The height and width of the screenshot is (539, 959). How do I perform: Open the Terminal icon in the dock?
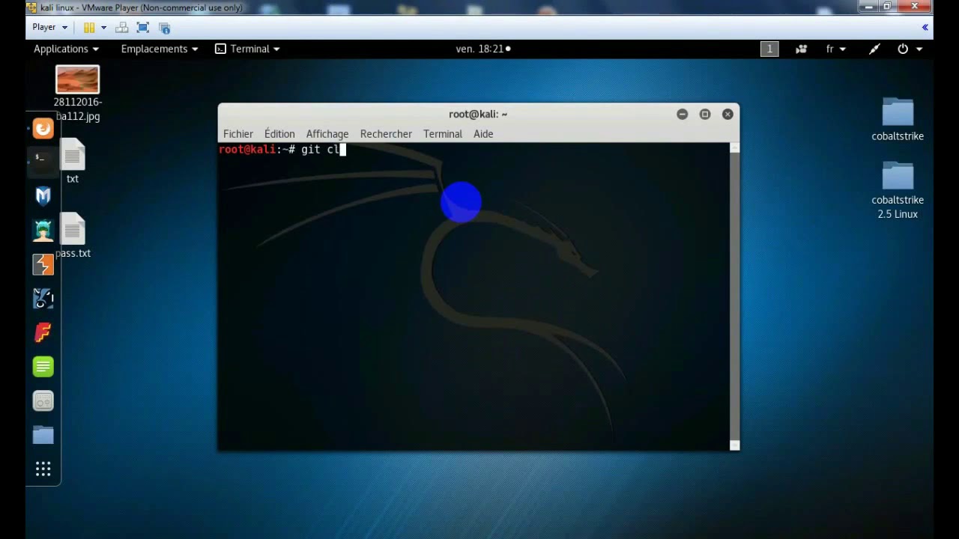pyautogui.click(x=41, y=159)
